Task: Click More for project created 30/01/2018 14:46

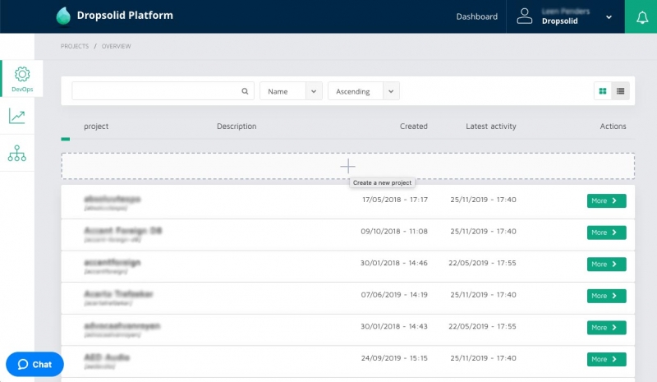Action: pyautogui.click(x=606, y=265)
